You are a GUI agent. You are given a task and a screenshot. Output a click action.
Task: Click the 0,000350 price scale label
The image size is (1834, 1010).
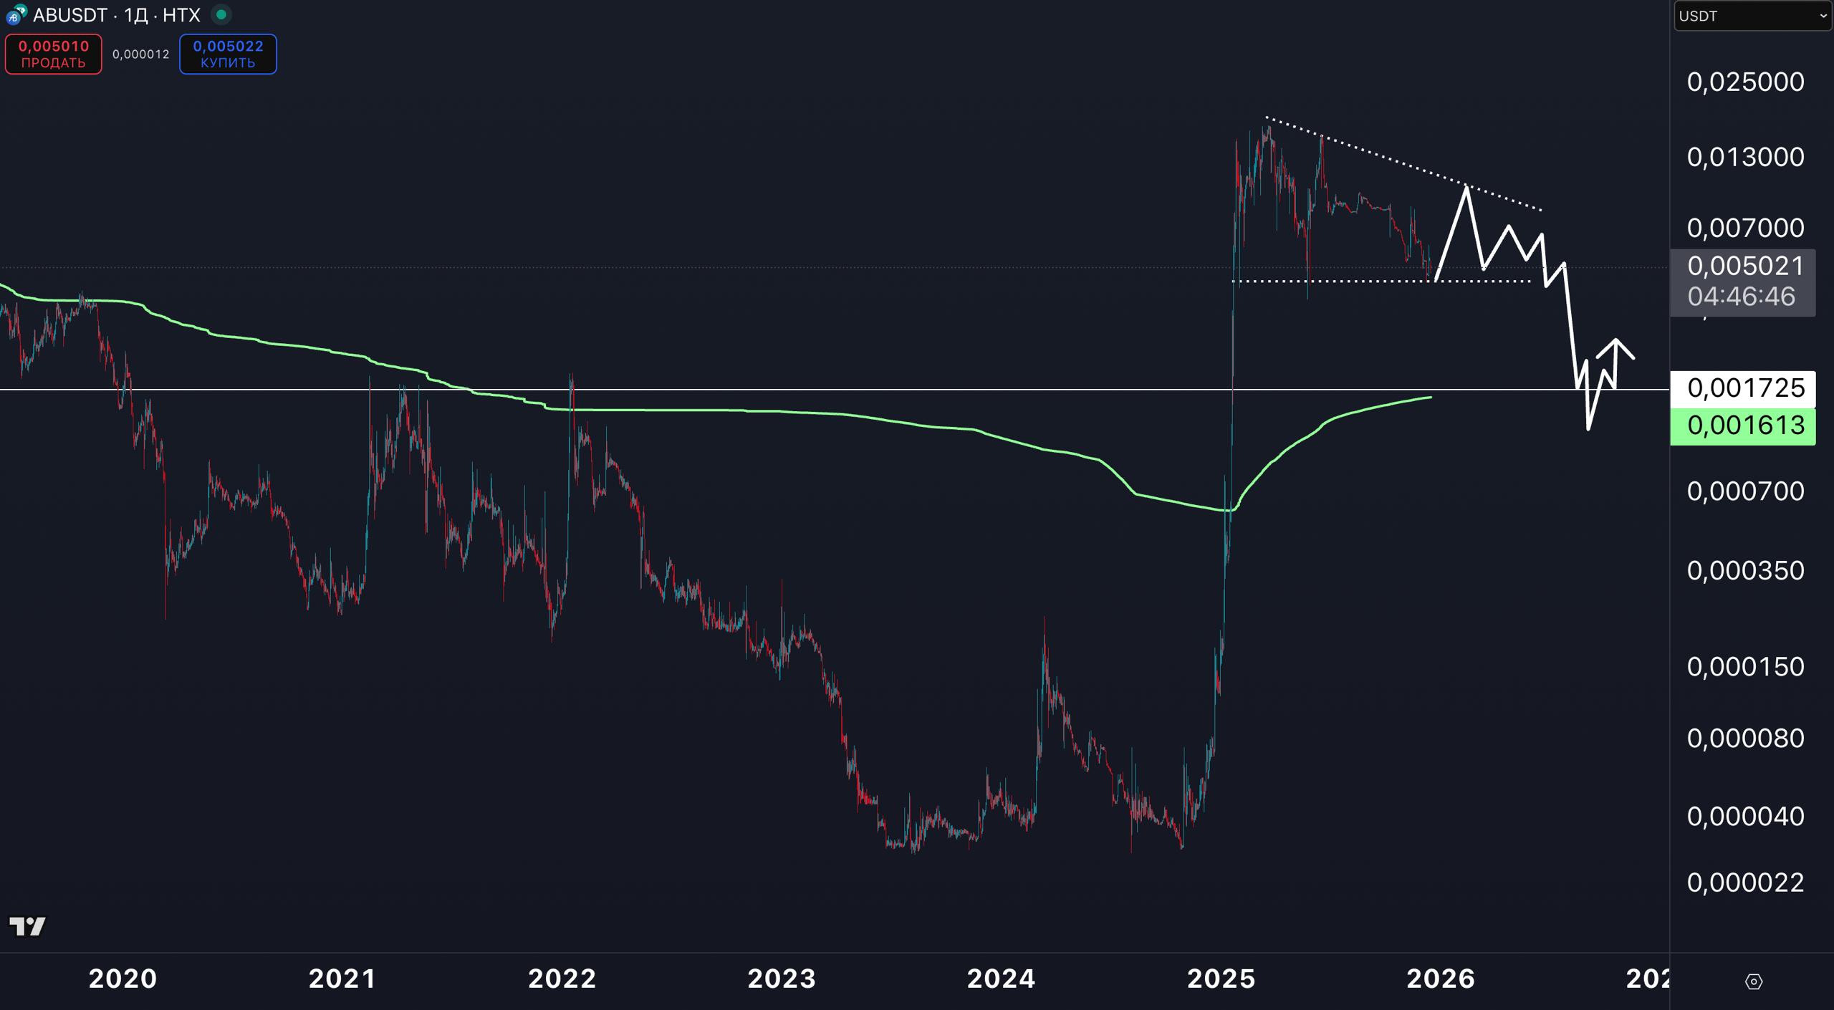pyautogui.click(x=1745, y=571)
